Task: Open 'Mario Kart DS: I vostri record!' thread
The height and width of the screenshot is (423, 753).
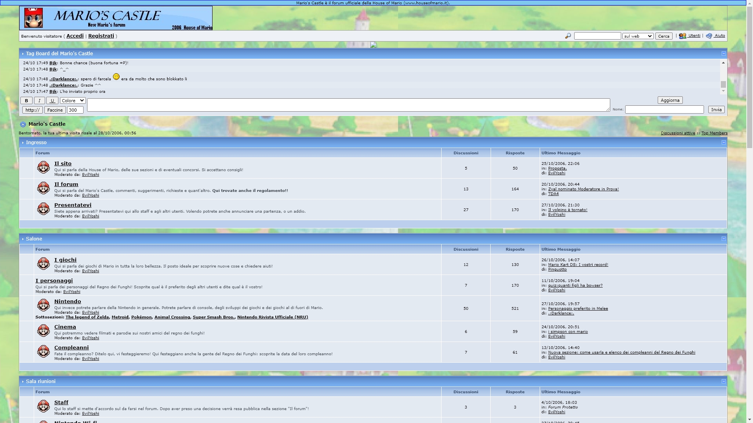Action: pyautogui.click(x=578, y=265)
